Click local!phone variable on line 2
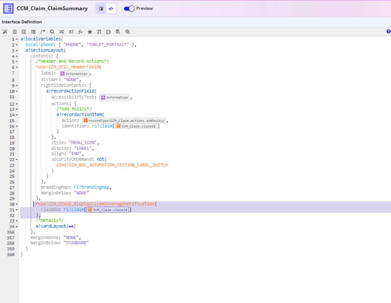The image size is (391, 303). (39, 44)
